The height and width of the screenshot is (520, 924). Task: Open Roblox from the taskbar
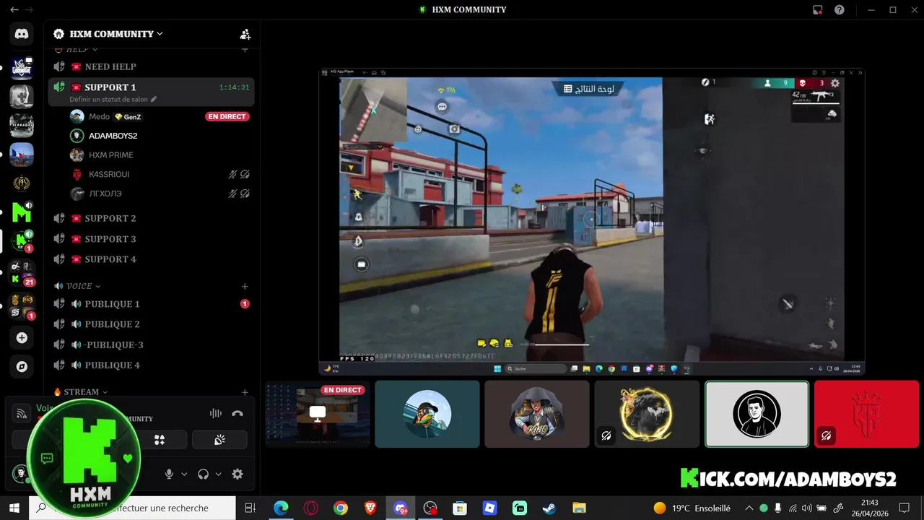489,508
